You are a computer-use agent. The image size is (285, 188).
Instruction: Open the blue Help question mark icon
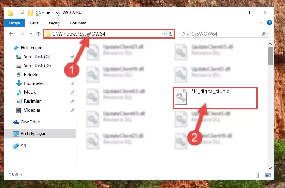[269, 23]
